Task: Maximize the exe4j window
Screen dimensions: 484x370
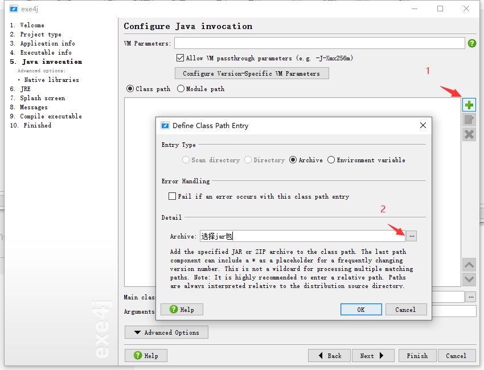Action: (440, 9)
